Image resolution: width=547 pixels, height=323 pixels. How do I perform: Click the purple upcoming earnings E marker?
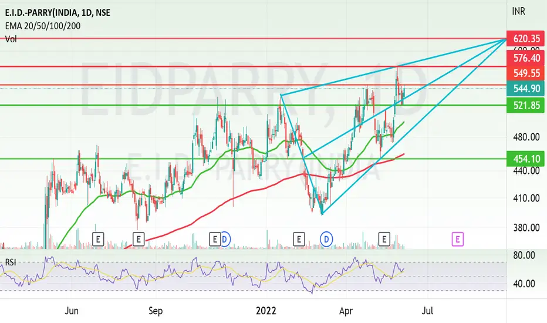point(457,239)
